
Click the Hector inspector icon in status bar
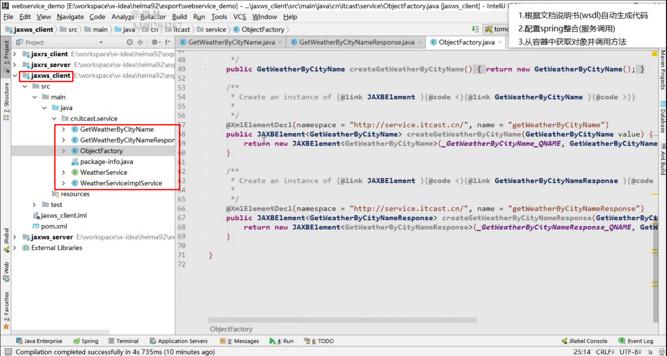click(x=662, y=352)
